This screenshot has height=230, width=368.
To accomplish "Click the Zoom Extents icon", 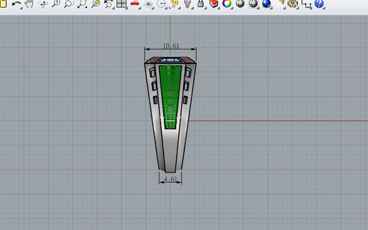I will pos(82,4).
